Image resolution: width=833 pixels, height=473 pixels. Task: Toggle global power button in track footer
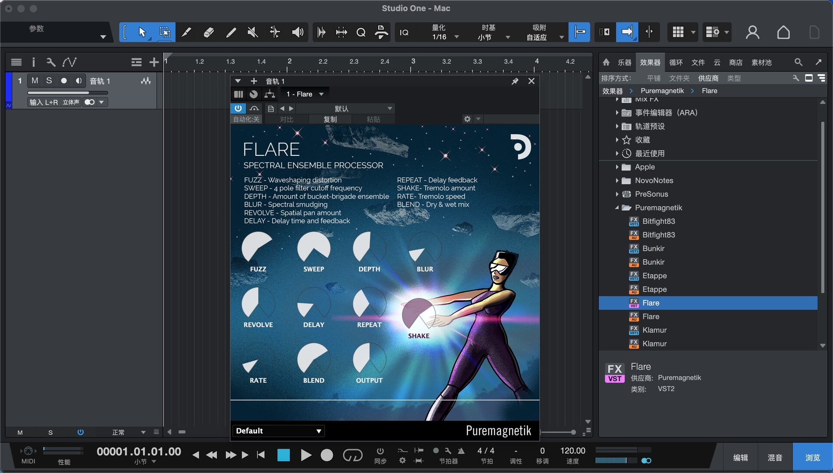pos(80,432)
